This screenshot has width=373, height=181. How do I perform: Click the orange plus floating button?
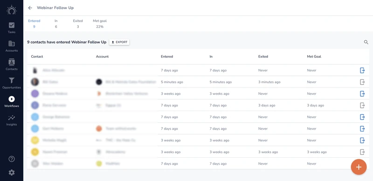[x=359, y=167]
